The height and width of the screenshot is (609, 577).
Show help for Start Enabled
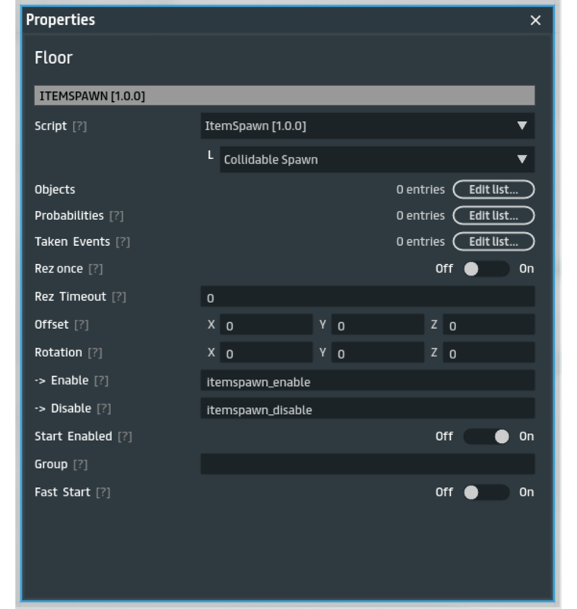pyautogui.click(x=125, y=437)
